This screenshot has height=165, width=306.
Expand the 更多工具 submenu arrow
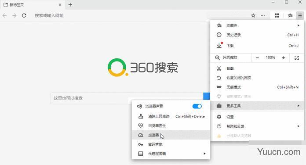click(298, 106)
